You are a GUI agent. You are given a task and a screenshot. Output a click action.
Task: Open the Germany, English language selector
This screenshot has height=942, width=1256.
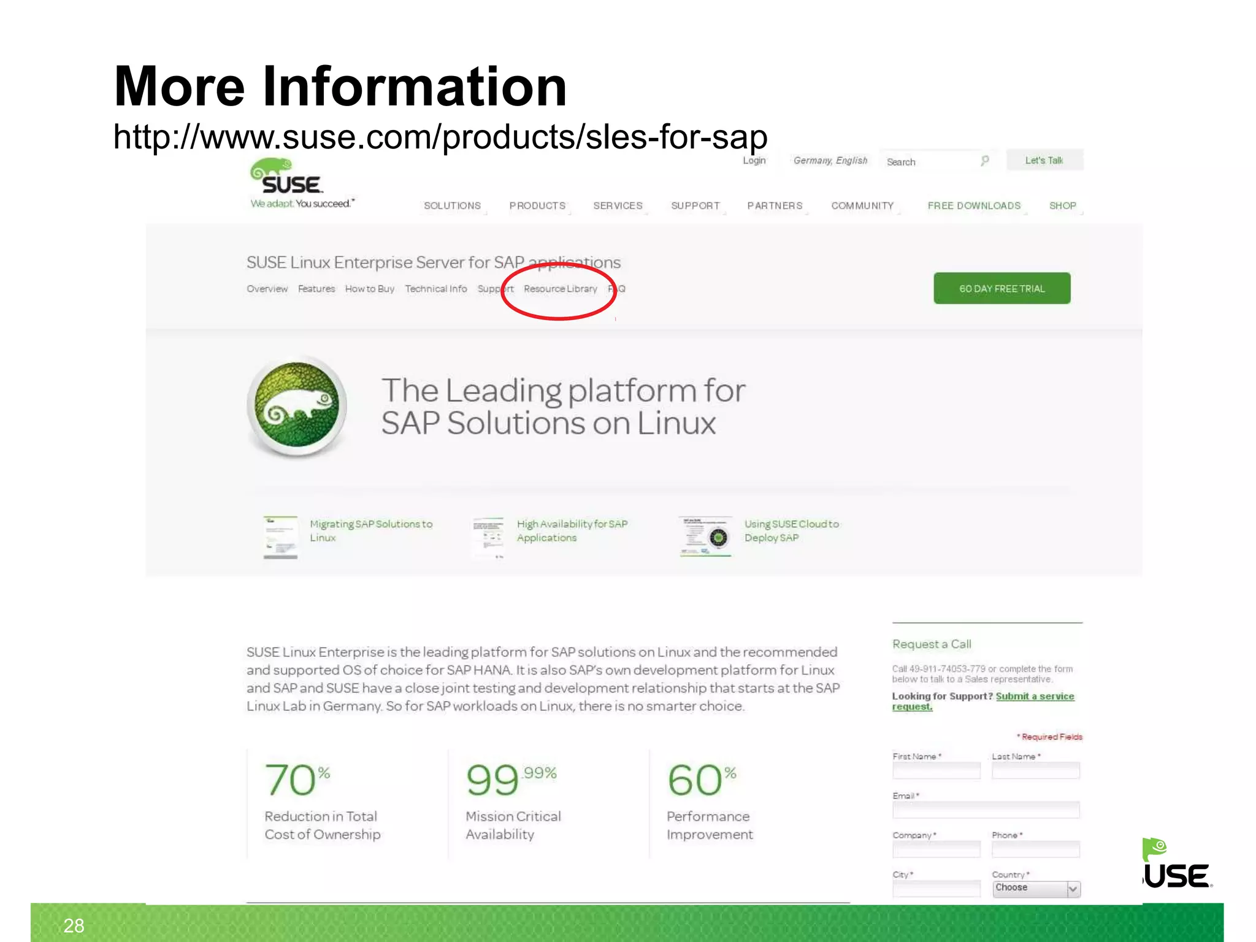tap(830, 161)
